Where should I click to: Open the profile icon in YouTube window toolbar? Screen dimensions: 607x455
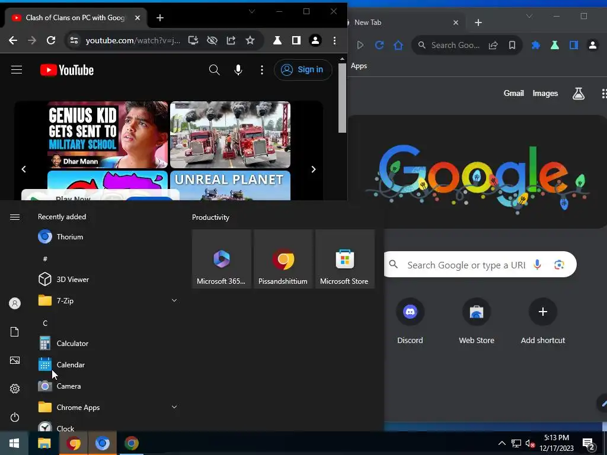pos(315,40)
